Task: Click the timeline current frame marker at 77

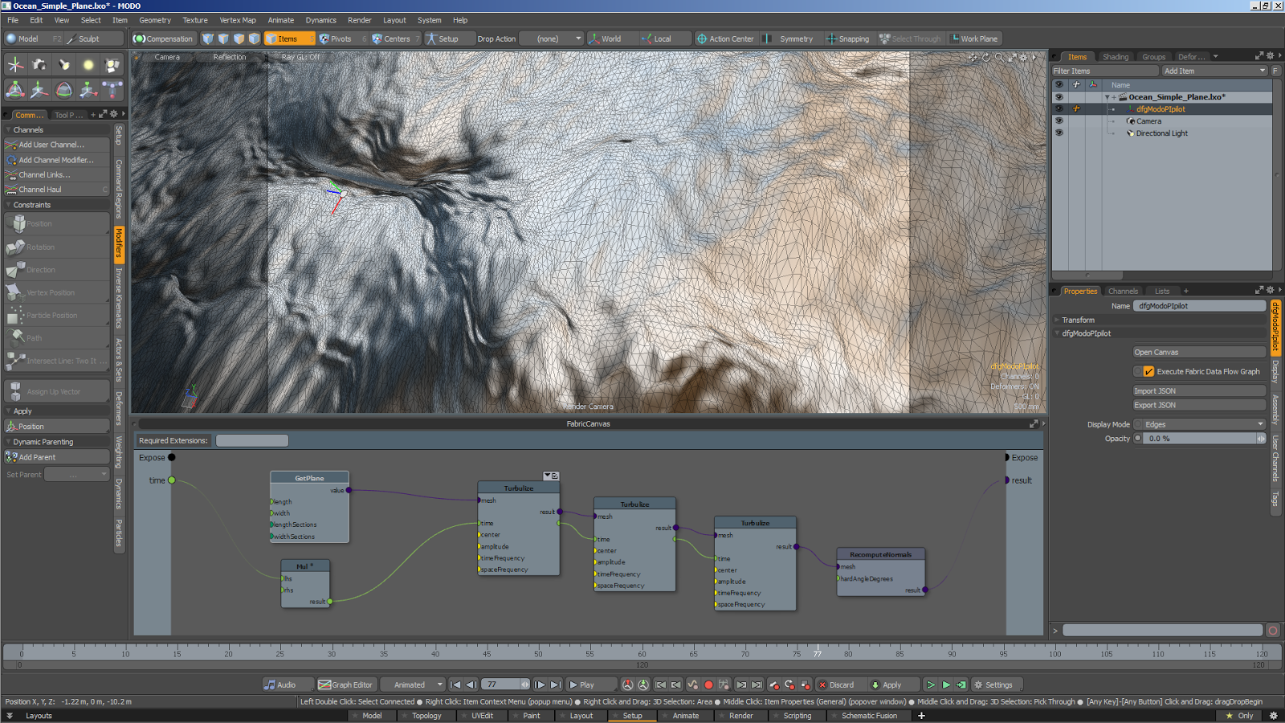Action: (818, 652)
